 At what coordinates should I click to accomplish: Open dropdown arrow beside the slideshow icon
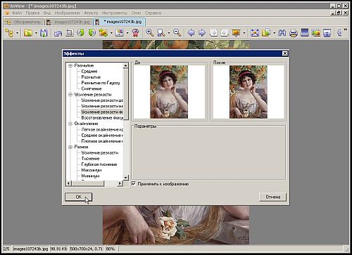coord(244,33)
